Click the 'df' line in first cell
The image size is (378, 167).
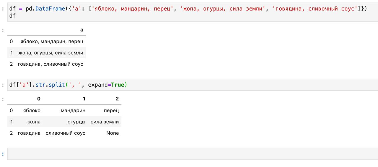tap(12, 16)
